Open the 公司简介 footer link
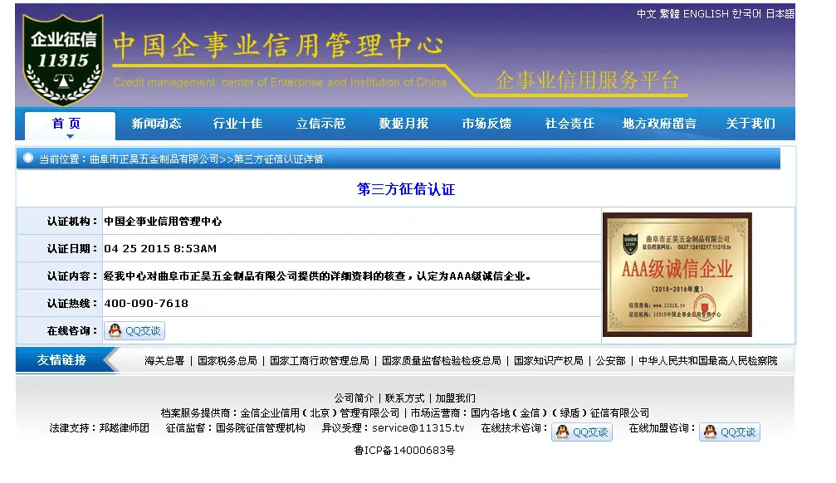Image resolution: width=836 pixels, height=483 pixels. click(x=354, y=398)
